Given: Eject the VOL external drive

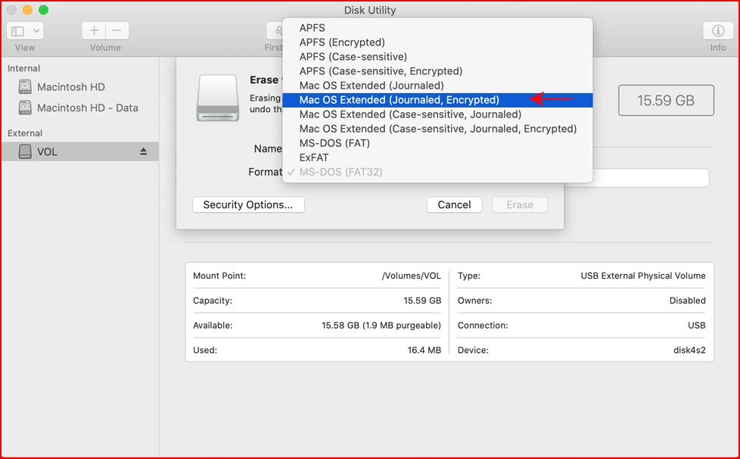Looking at the screenshot, I should (x=144, y=151).
